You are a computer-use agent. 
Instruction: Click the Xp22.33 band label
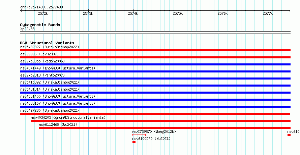click(x=27, y=29)
